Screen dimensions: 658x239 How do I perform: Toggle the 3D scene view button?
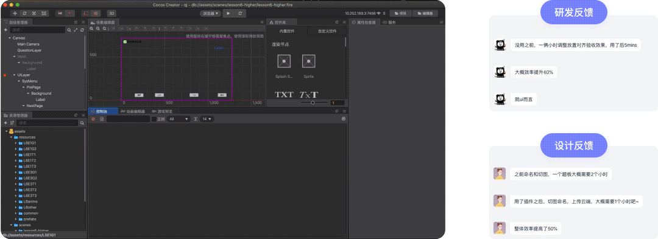[x=111, y=13]
